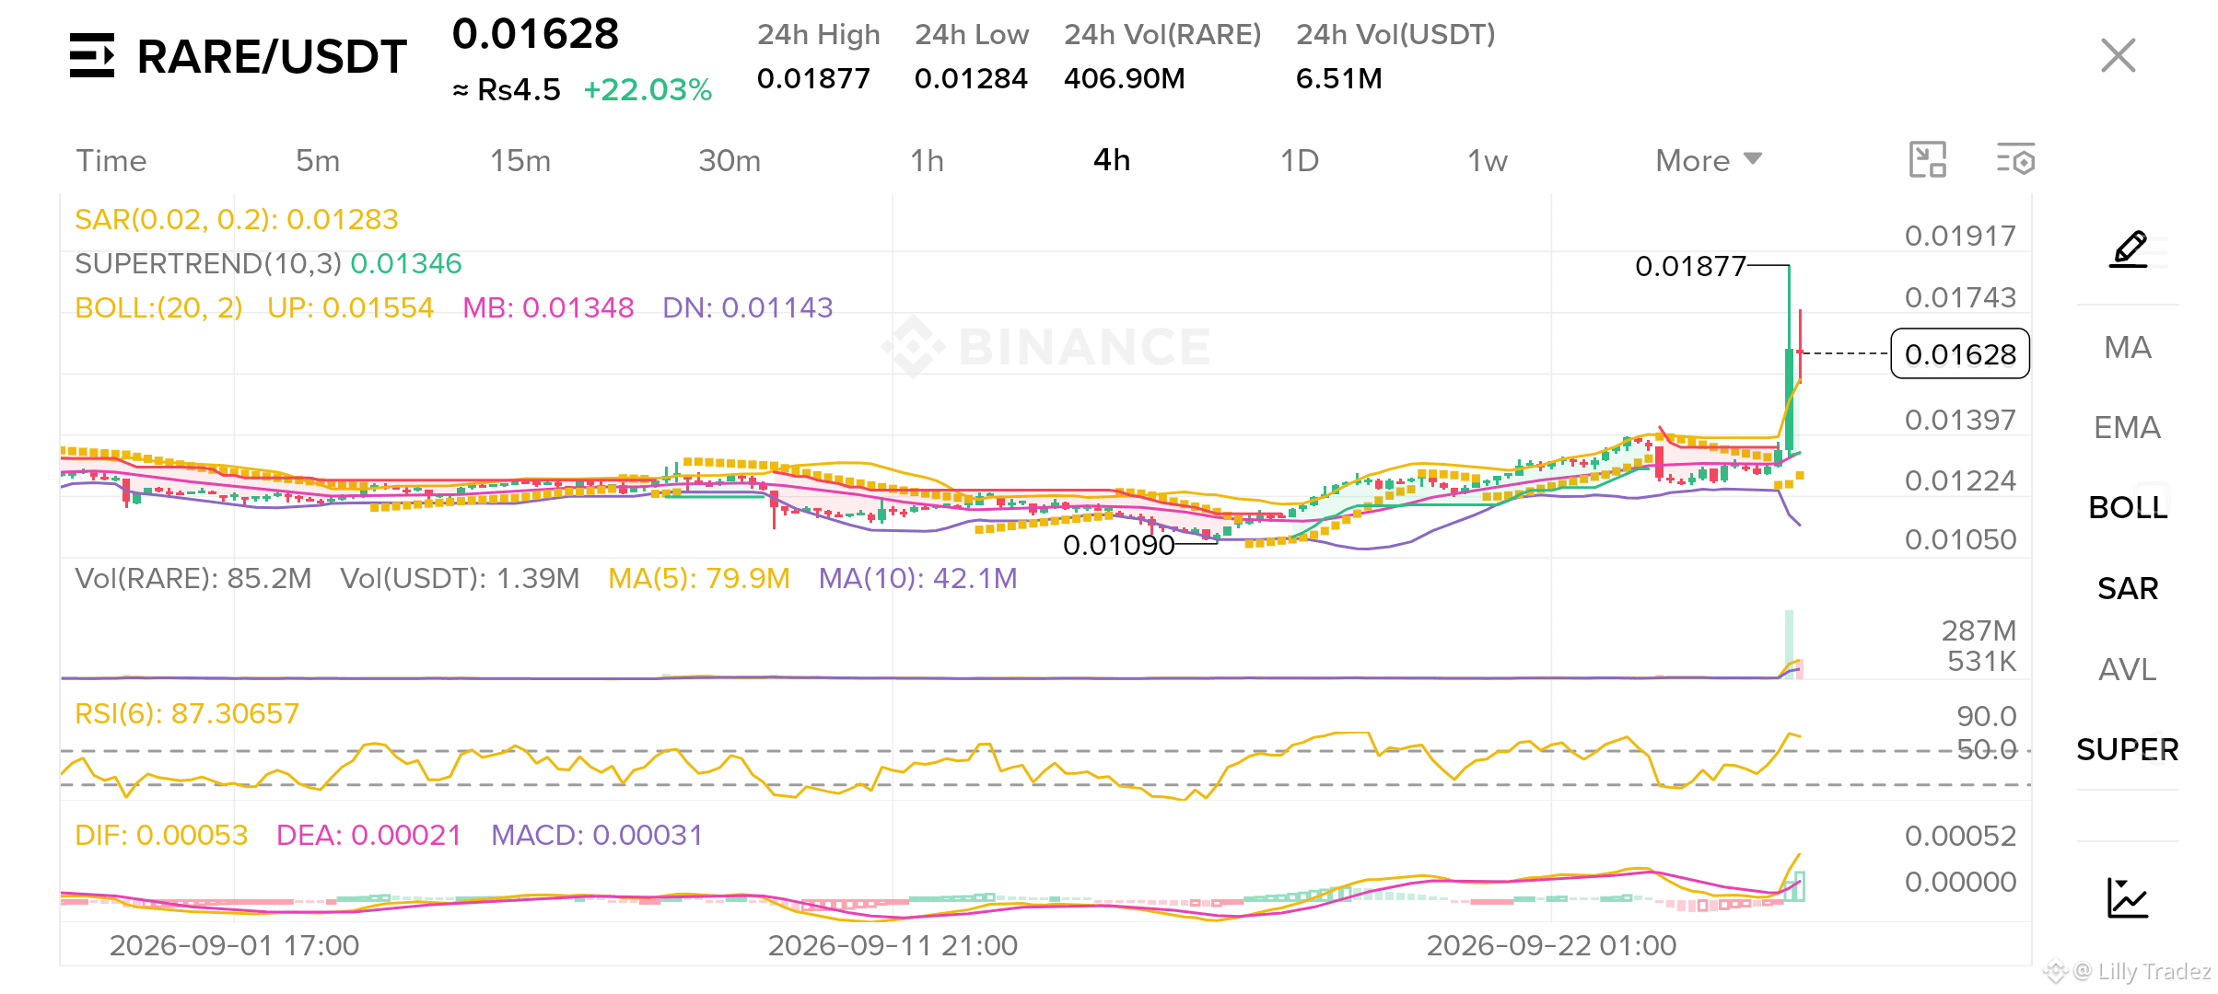
Task: Open the RARE/USDT pair selector
Action: pyautogui.click(x=272, y=56)
